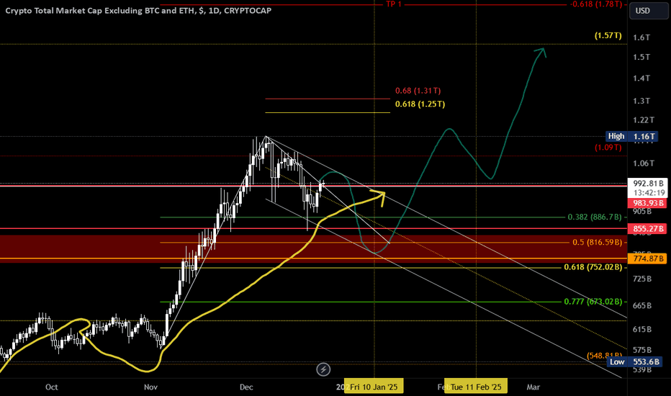
Task: Click the chart title 'Crypto Total Market Cap Excluding BTC and ETH'
Action: click(100, 11)
